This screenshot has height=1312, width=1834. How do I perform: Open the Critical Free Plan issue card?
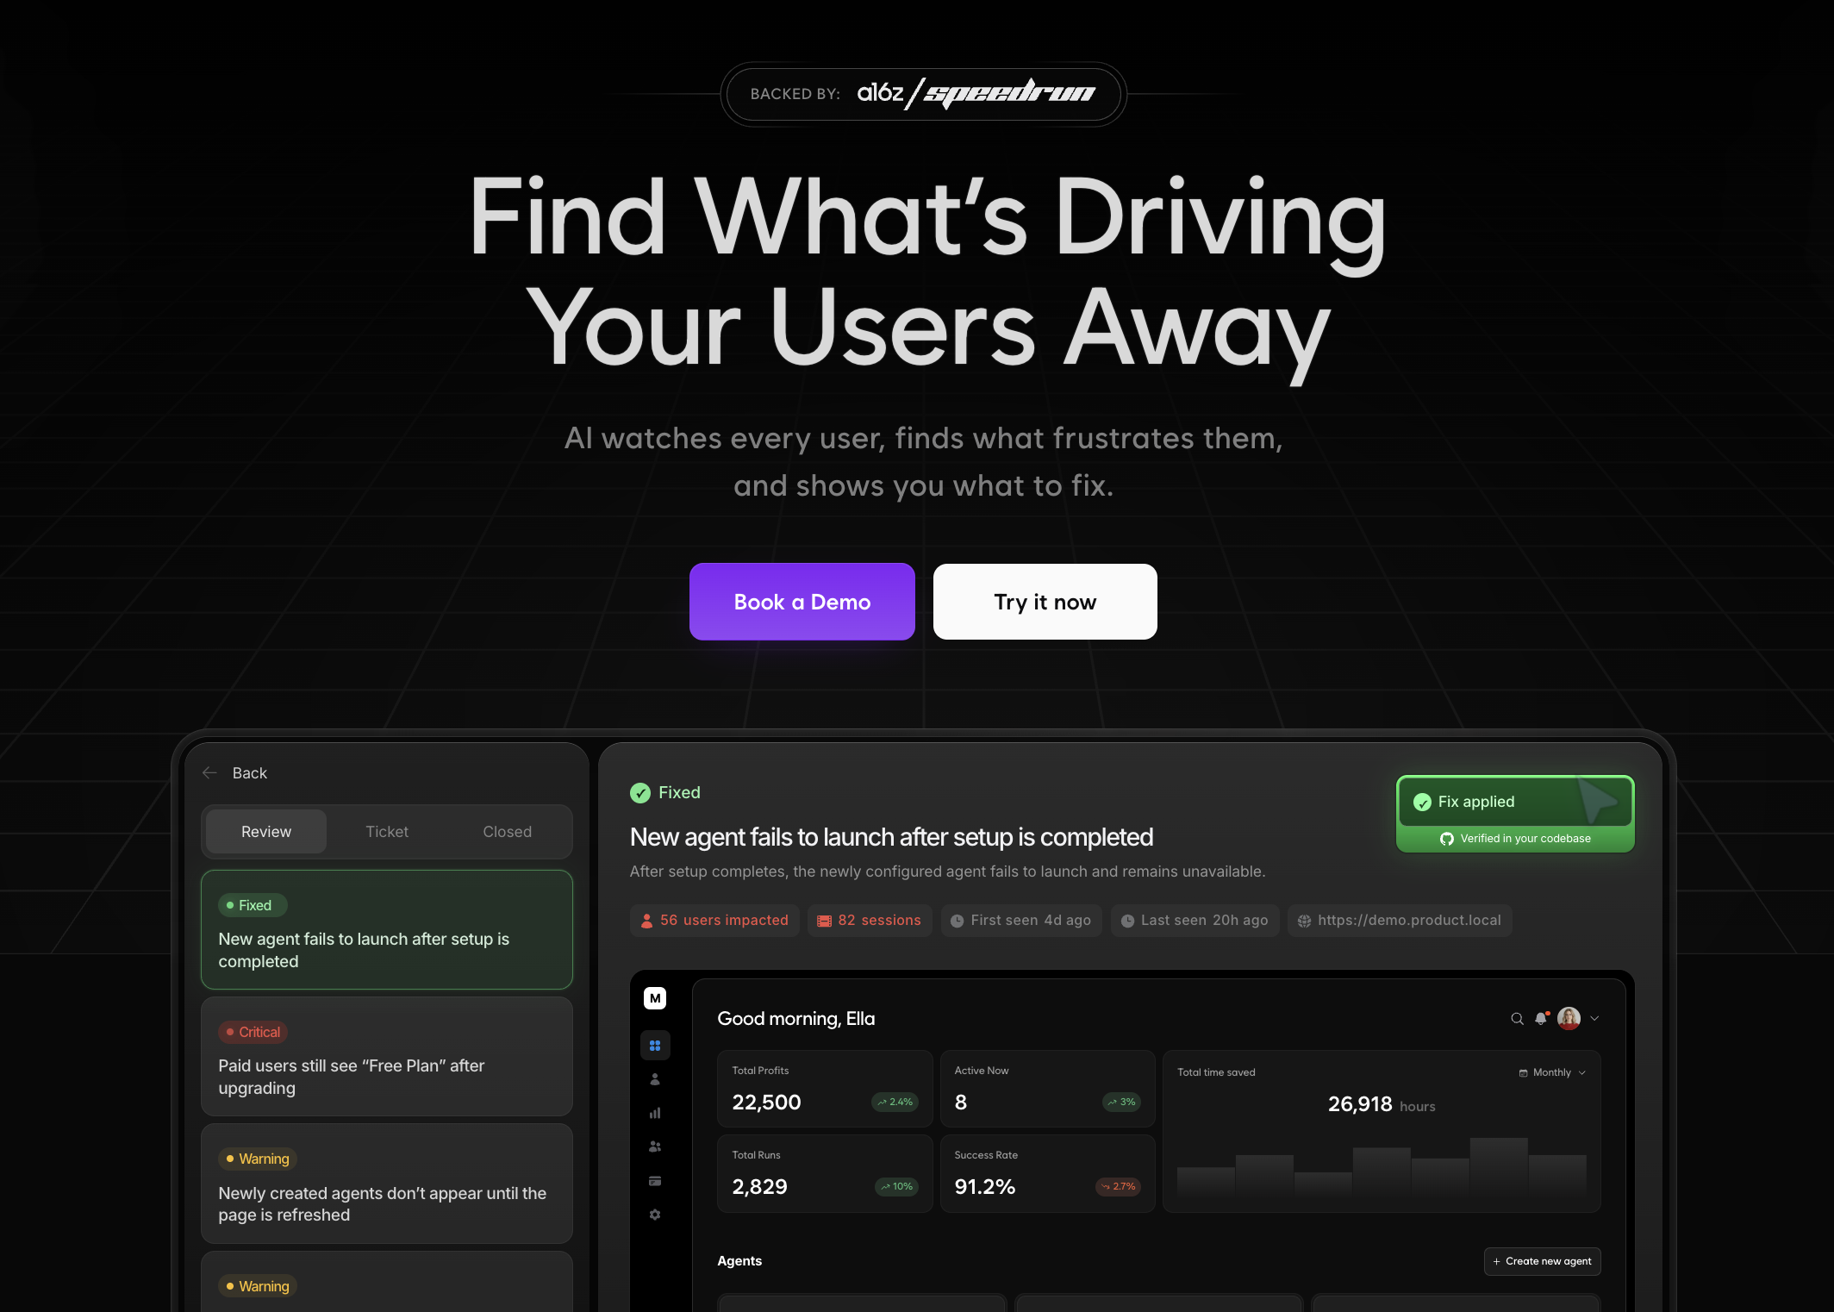387,1056
